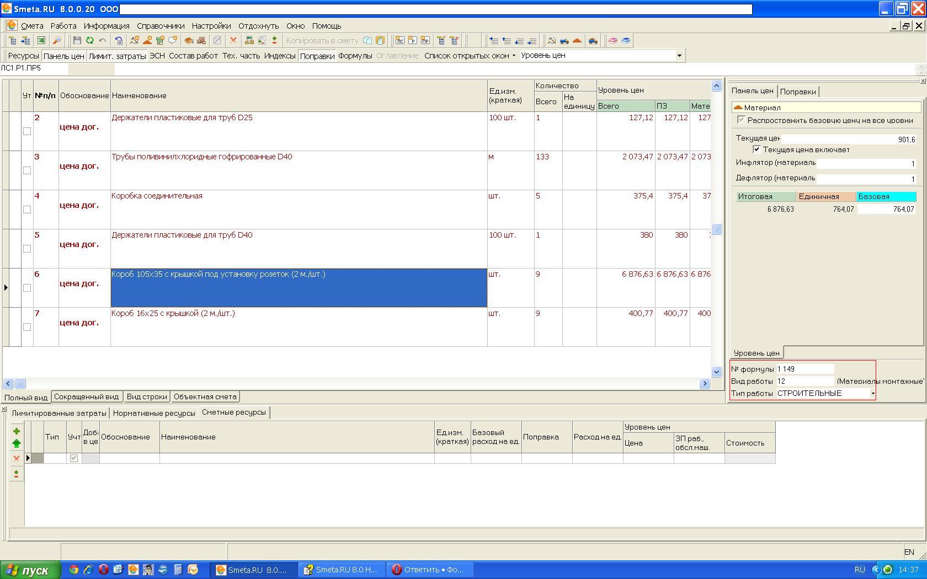Click the magnifier search icon in toolbar
The height and width of the screenshot is (579, 927).
(x=57, y=40)
